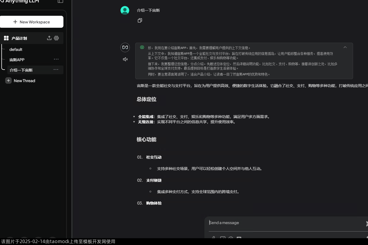Screen dimensions: 368x245
Task: Select the 介绍一下宙斯 thread
Action: (x=21, y=70)
